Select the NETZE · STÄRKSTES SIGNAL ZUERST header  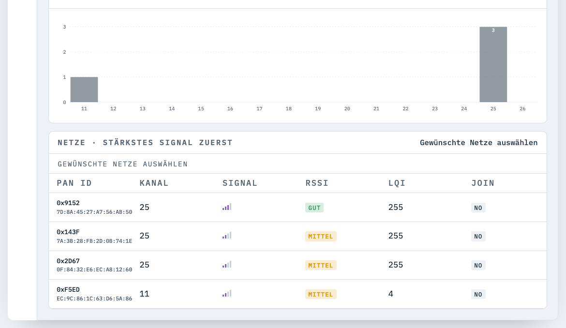145,142
